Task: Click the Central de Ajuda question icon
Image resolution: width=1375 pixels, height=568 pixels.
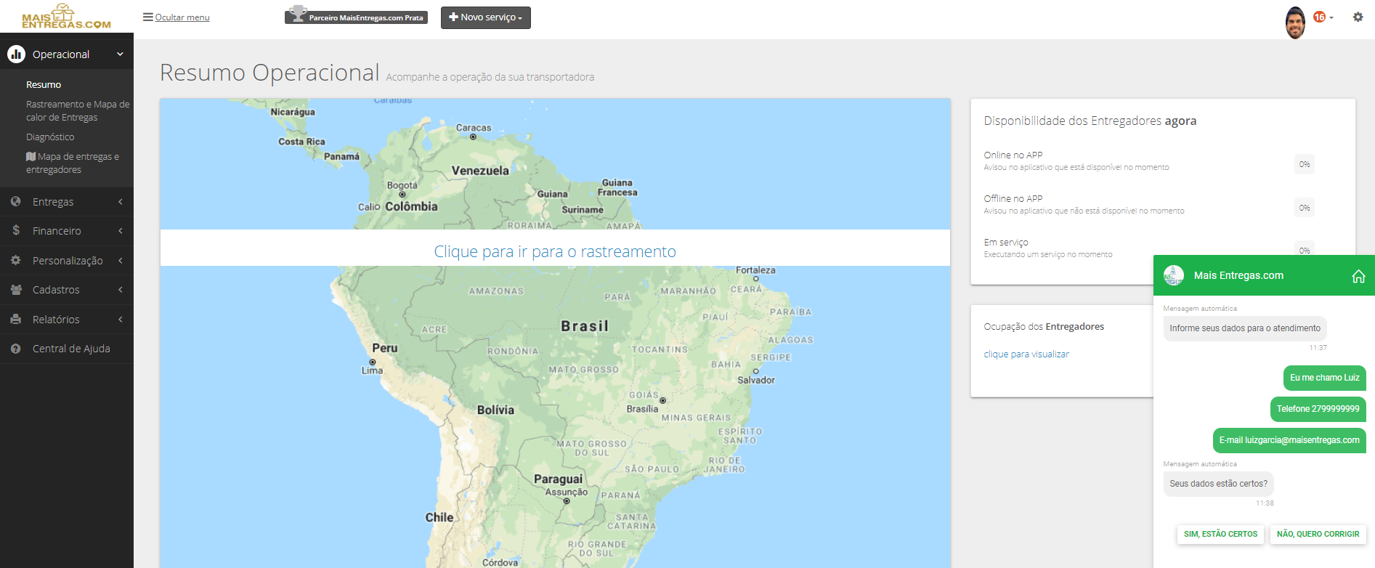Action: (16, 349)
